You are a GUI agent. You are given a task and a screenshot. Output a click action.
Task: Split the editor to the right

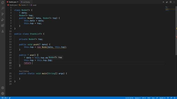[x=171, y=2]
